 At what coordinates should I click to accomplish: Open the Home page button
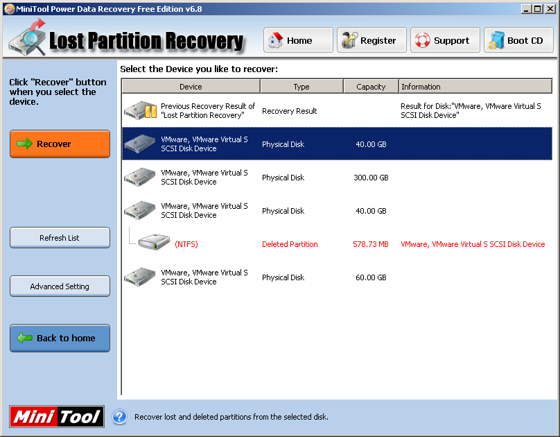tap(298, 40)
